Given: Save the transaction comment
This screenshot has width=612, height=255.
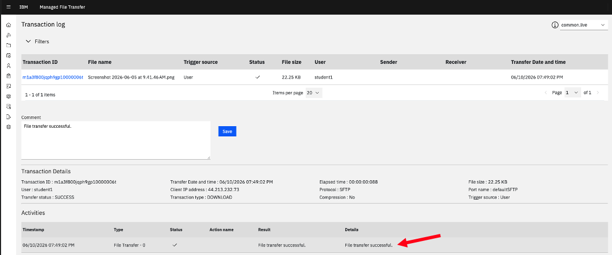Looking at the screenshot, I should tap(227, 132).
